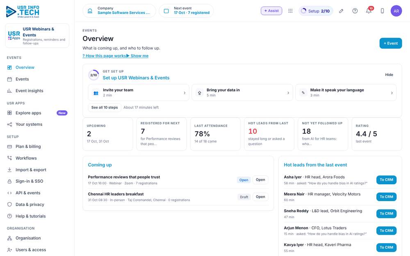This screenshot has height=256, width=410.
Task: Hide the Get set up panel
Action: click(x=389, y=75)
